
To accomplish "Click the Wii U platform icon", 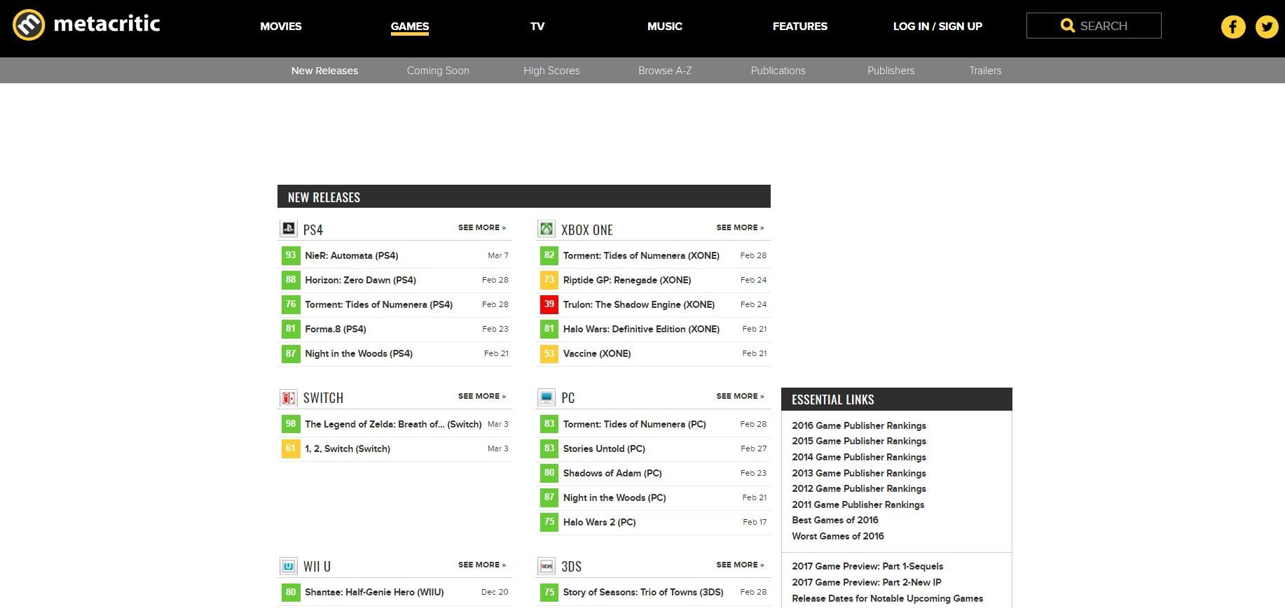I will pos(289,565).
